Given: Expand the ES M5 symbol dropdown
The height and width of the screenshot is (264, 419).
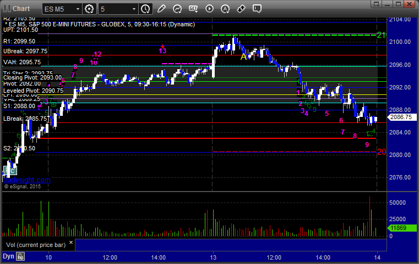Looking at the screenshot, I should click(78, 9).
